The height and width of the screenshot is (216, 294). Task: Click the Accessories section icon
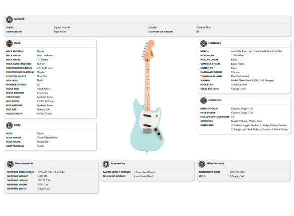[x=106, y=164]
